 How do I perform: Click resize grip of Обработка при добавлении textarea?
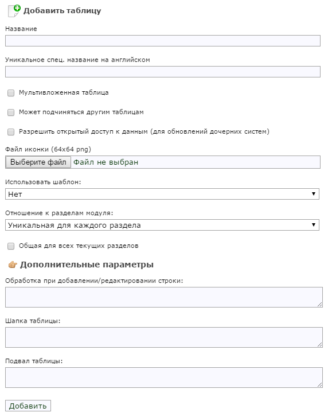pyautogui.click(x=320, y=305)
